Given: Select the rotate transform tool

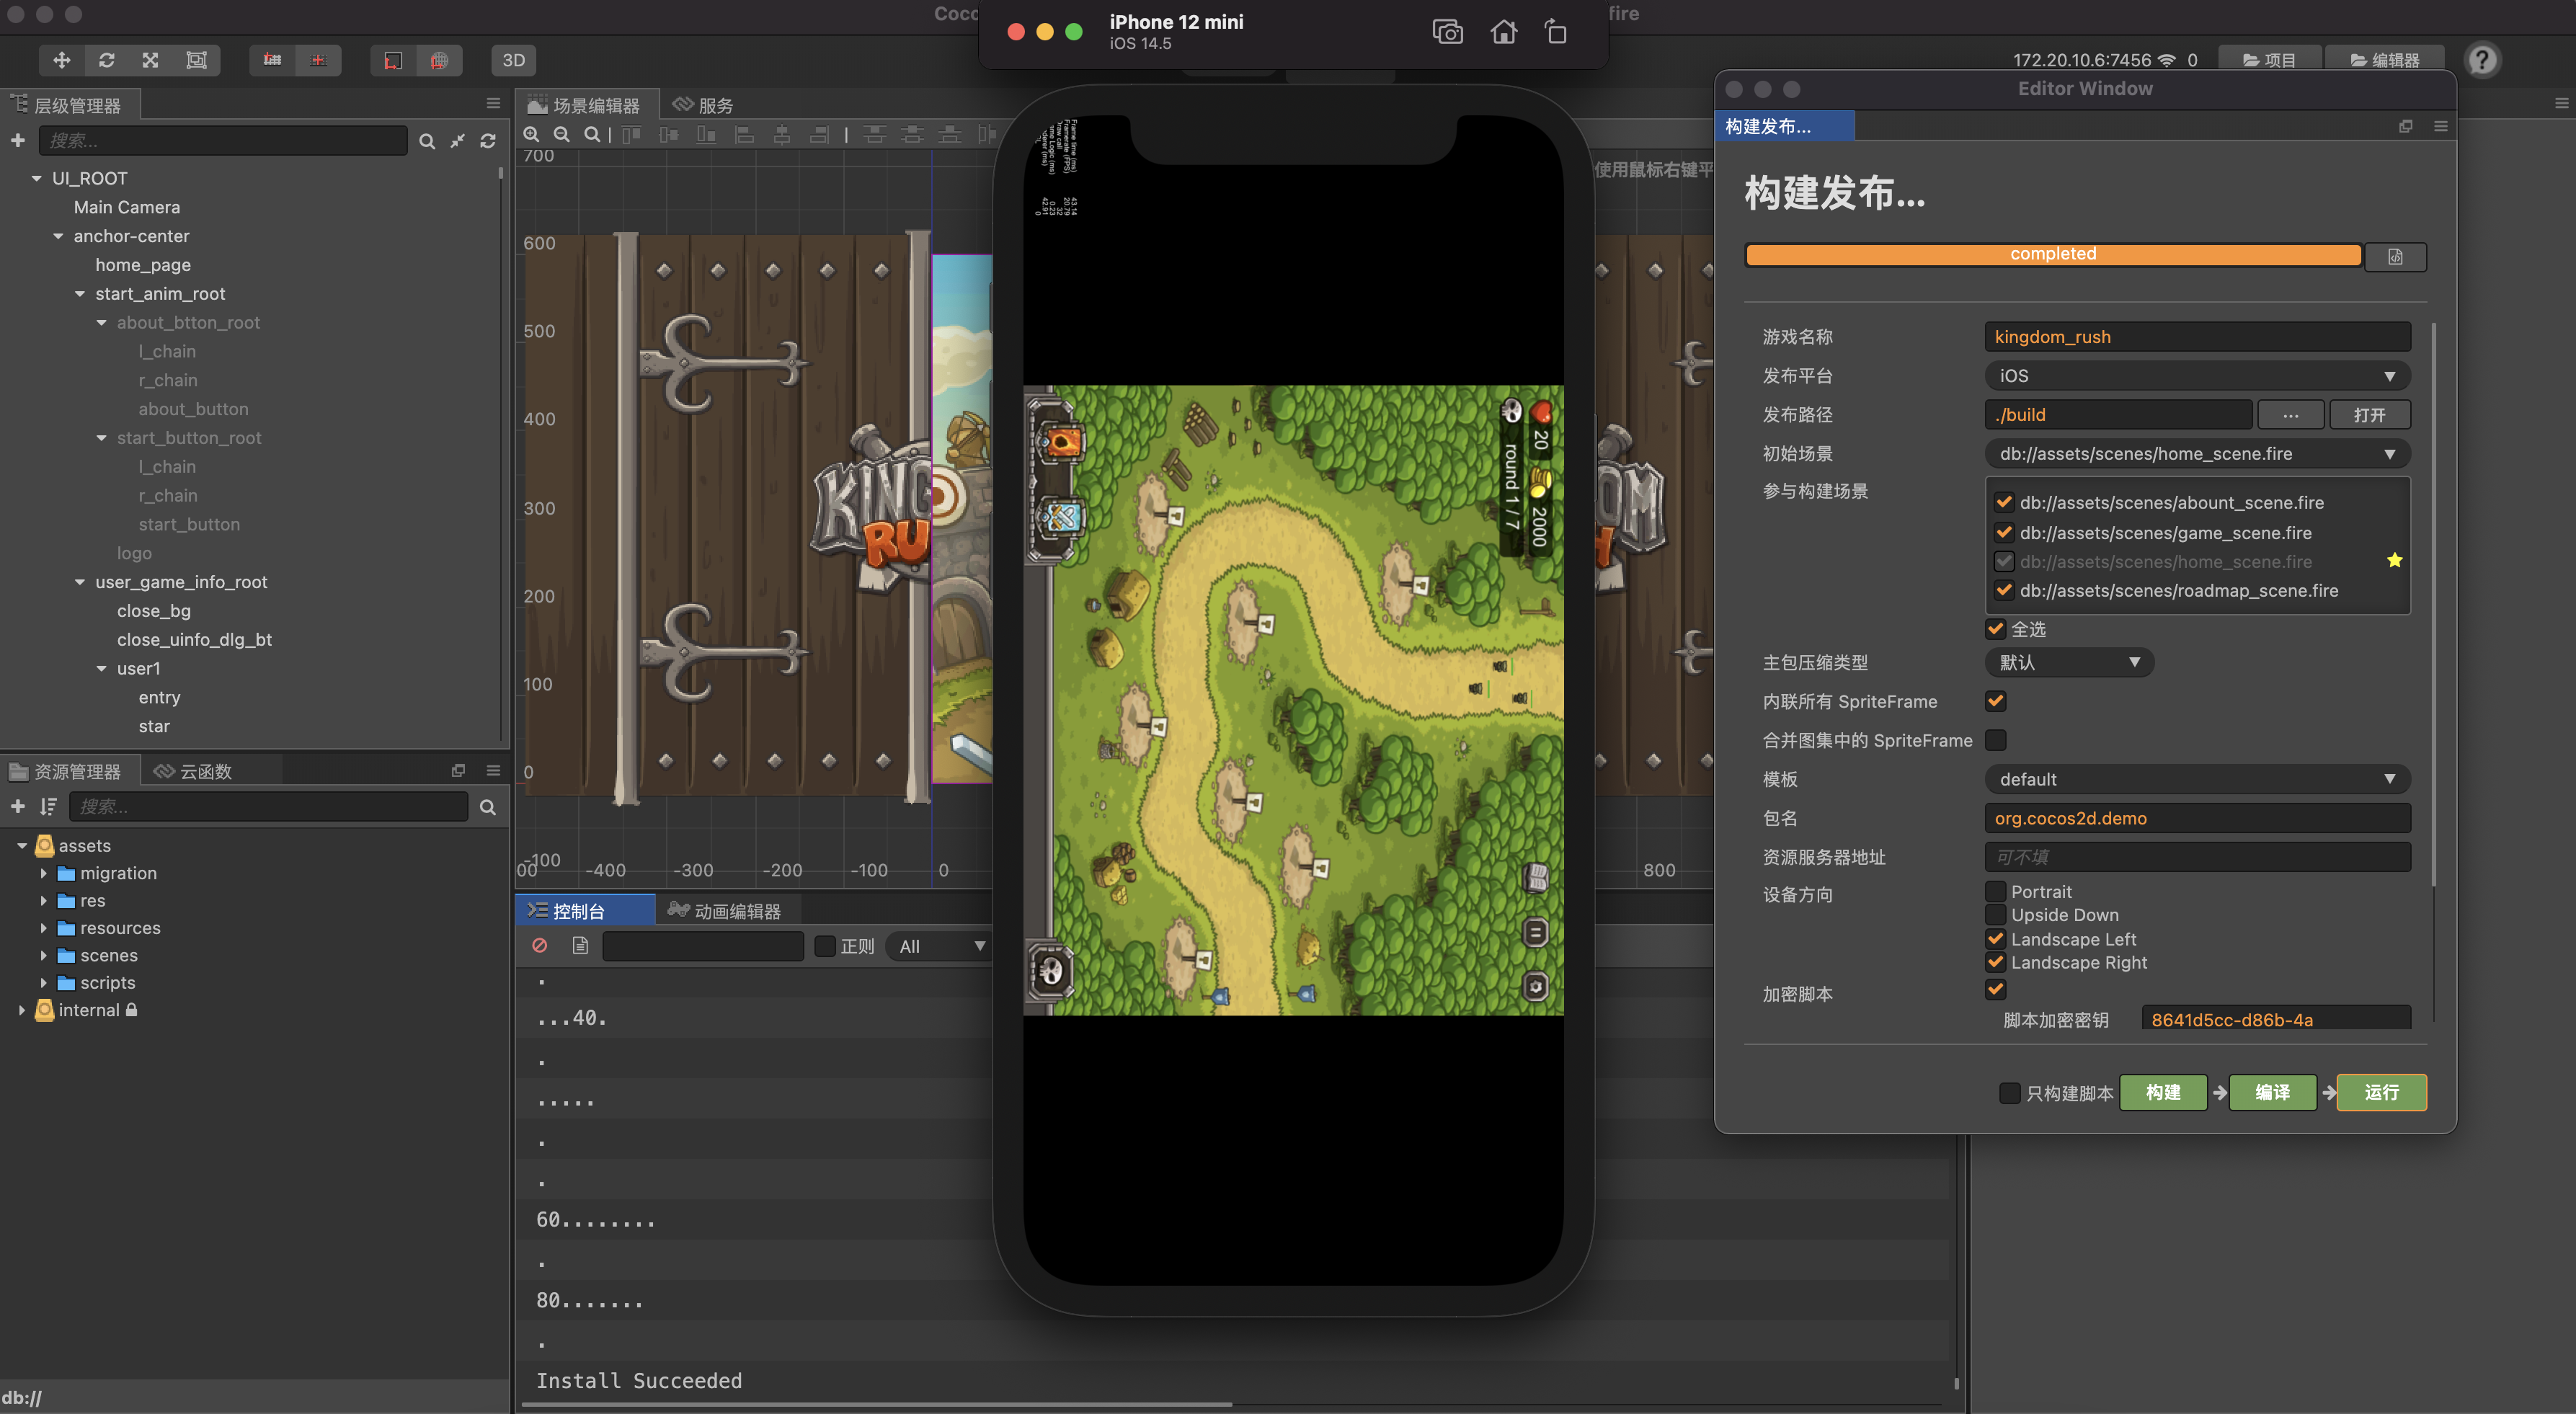Looking at the screenshot, I should tap(106, 60).
